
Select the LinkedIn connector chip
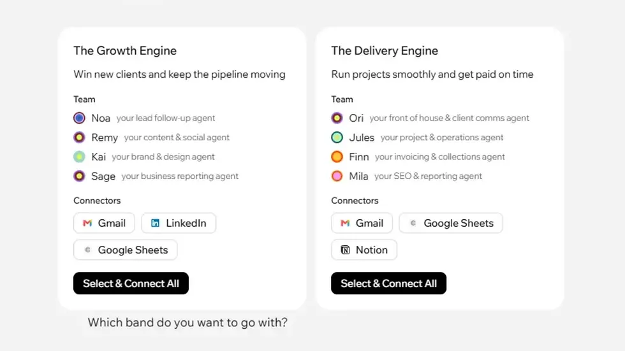coord(179,223)
